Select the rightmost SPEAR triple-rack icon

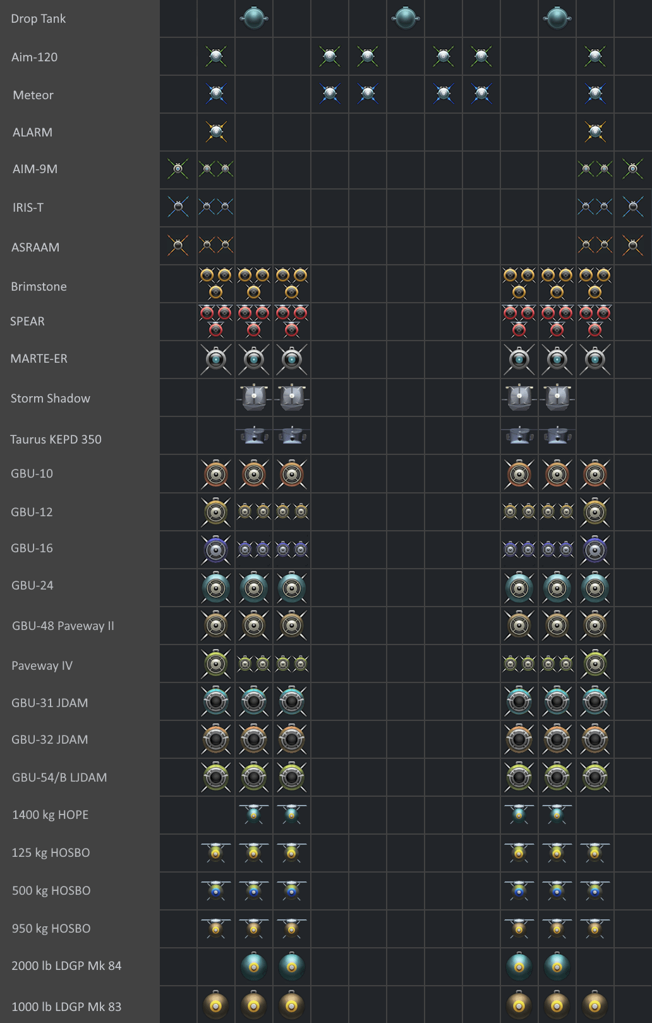click(x=595, y=321)
